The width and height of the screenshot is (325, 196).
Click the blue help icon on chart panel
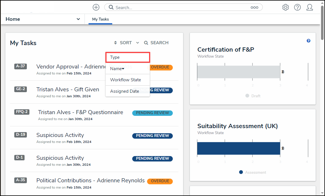coord(308,41)
